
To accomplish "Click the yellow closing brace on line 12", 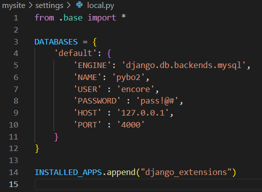I will tap(37, 148).
